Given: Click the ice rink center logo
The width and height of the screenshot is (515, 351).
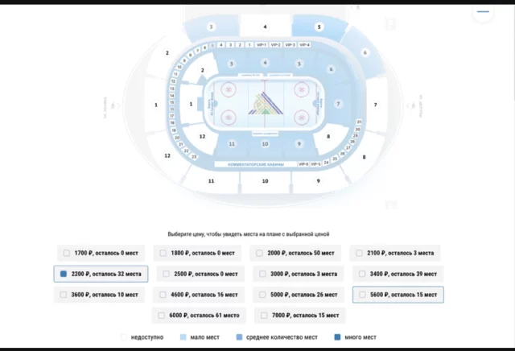Looking at the screenshot, I should click(x=266, y=104).
